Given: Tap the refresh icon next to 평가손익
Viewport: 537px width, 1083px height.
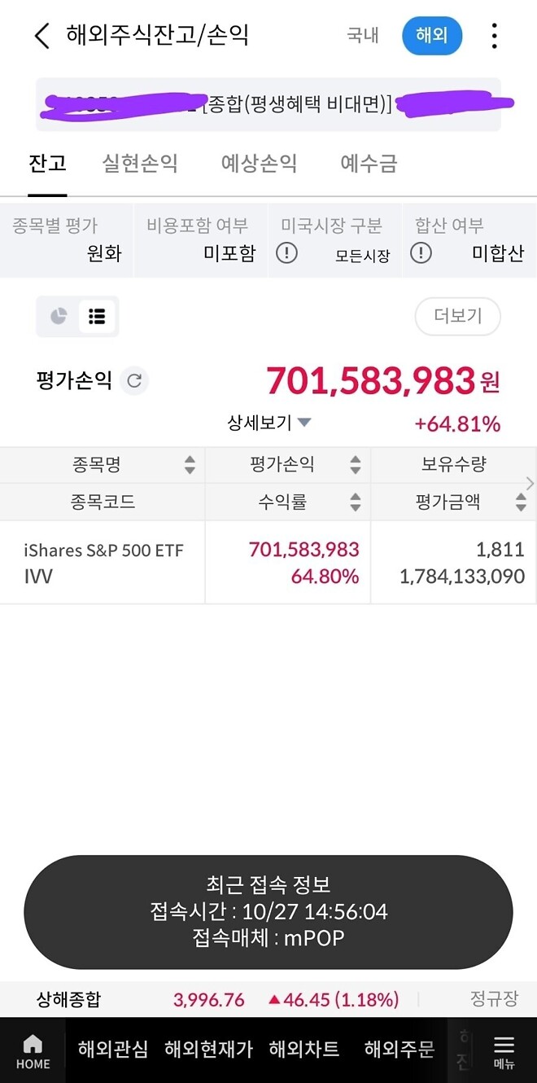Looking at the screenshot, I should pyautogui.click(x=136, y=380).
